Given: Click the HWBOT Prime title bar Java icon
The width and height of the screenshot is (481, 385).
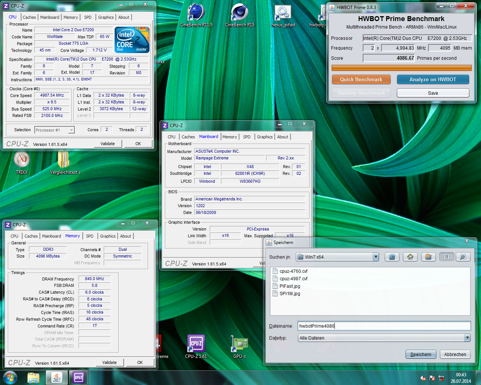Looking at the screenshot, I should (332, 7).
